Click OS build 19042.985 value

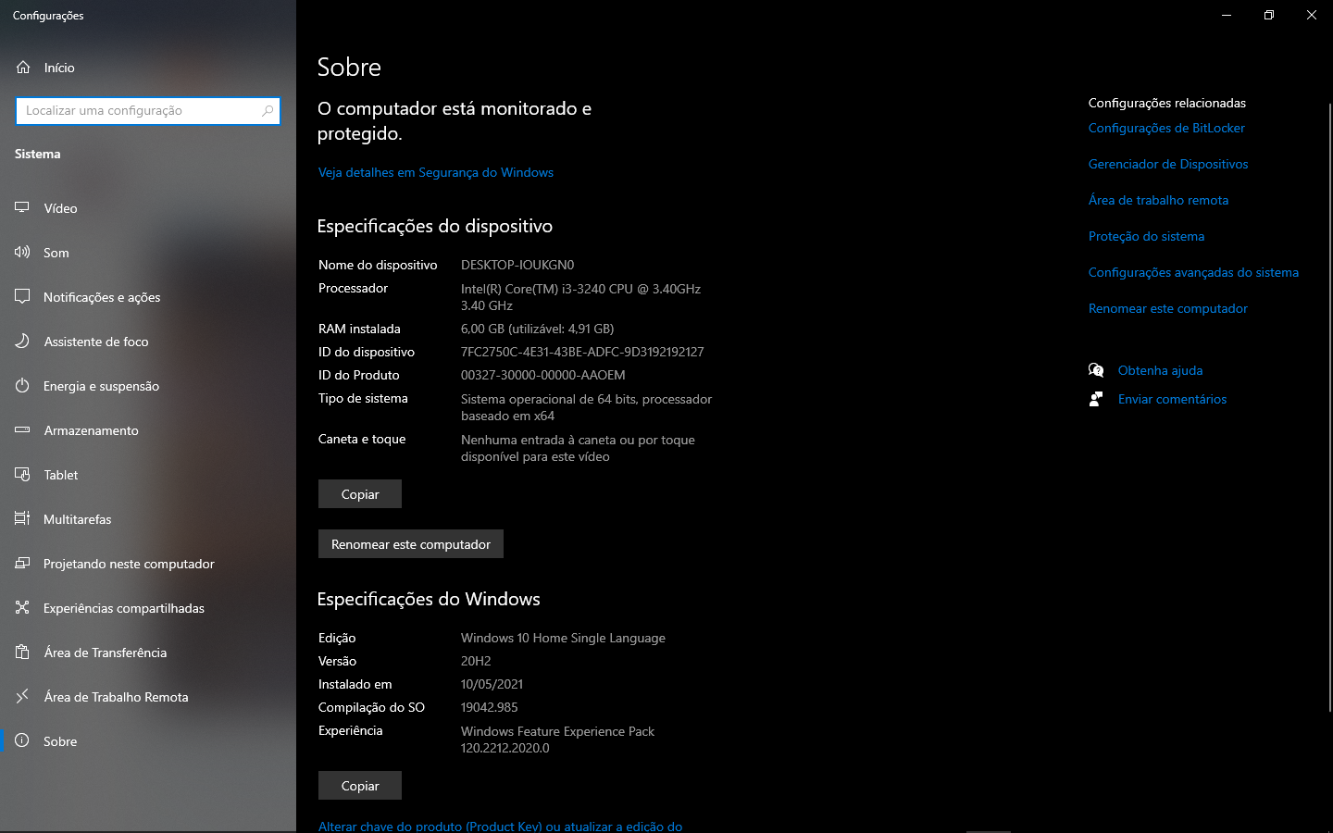[489, 707]
